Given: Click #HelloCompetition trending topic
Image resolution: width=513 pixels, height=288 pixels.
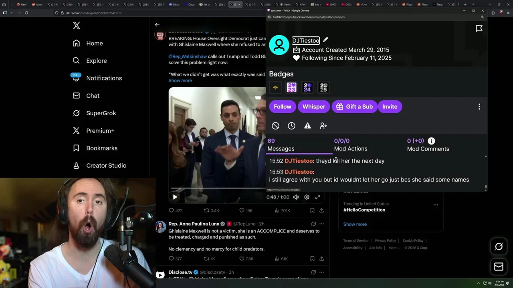Looking at the screenshot, I should (364, 210).
